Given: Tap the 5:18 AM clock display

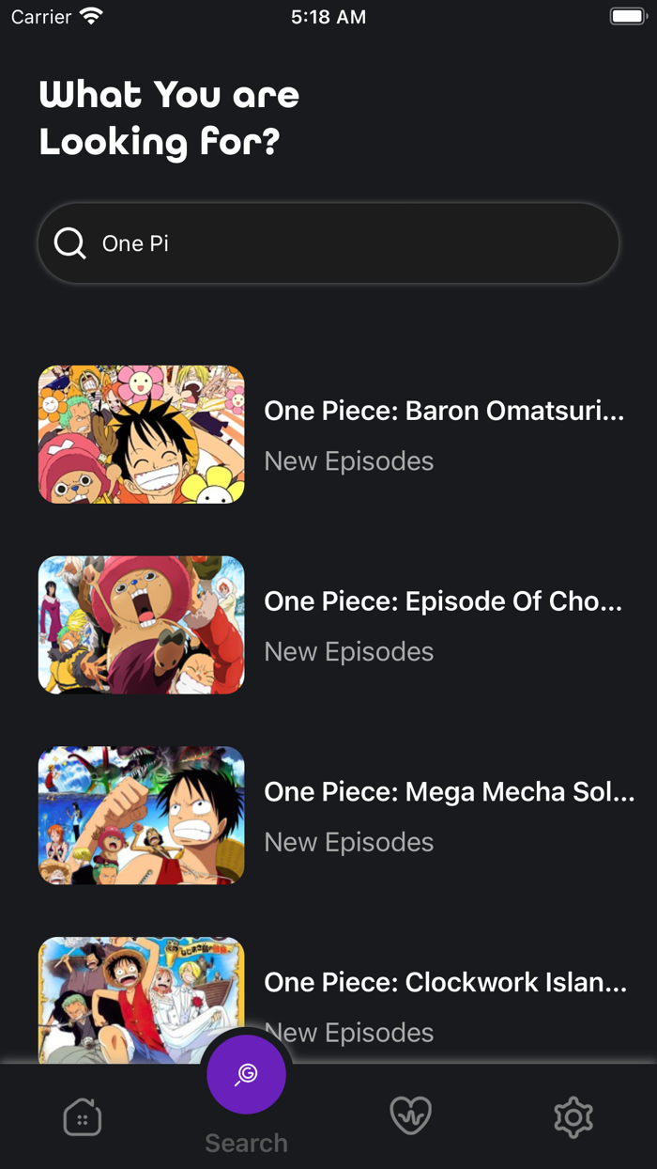Looking at the screenshot, I should click(x=328, y=15).
